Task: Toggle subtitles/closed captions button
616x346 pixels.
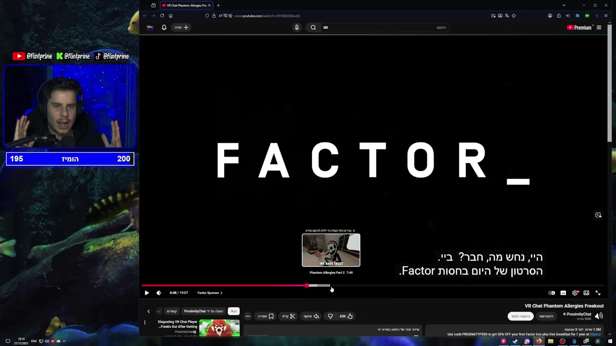Action: pyautogui.click(x=563, y=293)
